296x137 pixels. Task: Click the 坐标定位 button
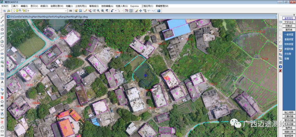point(289,18)
